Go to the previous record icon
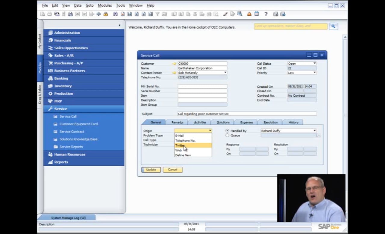 click(137, 14)
